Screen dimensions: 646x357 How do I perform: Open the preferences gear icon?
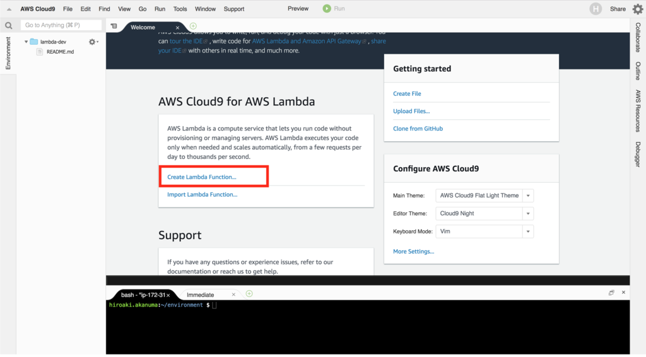(637, 9)
